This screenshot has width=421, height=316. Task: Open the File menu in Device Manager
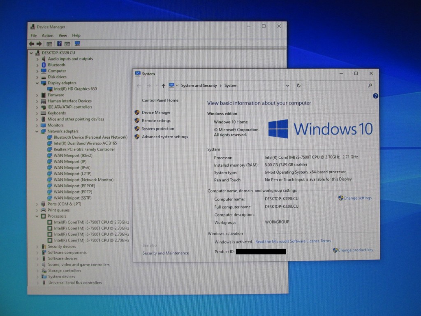coord(34,35)
